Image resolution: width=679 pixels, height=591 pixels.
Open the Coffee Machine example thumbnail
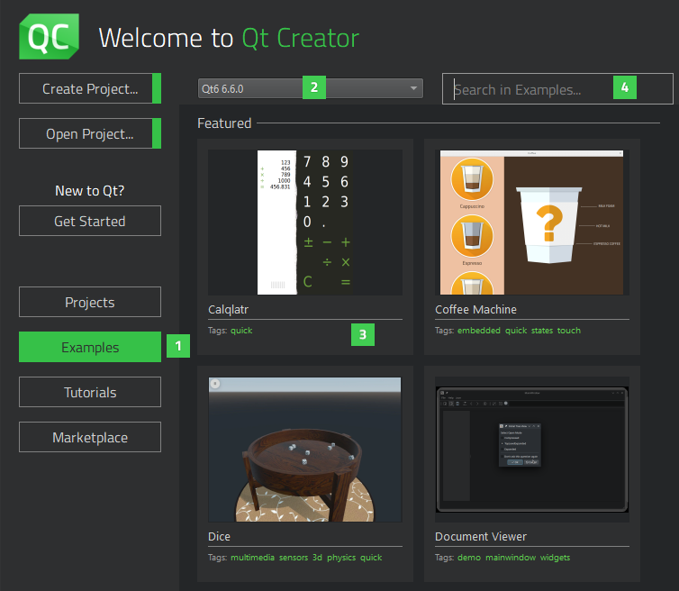point(531,222)
